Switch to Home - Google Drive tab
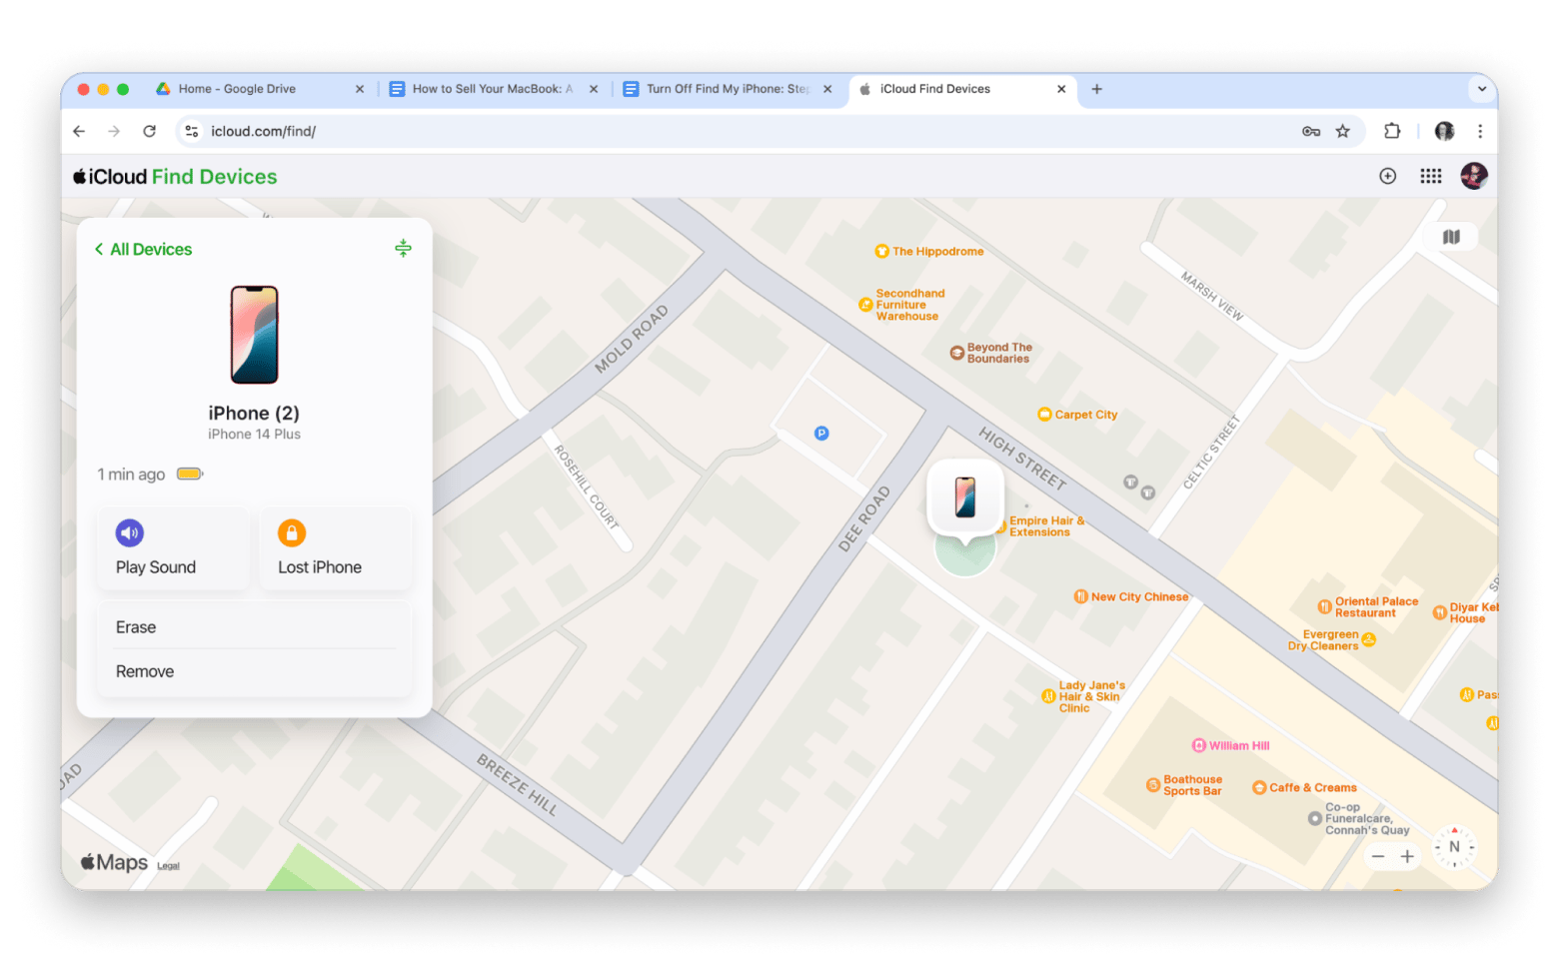Screen dimensions: 1559x971 click(x=237, y=89)
